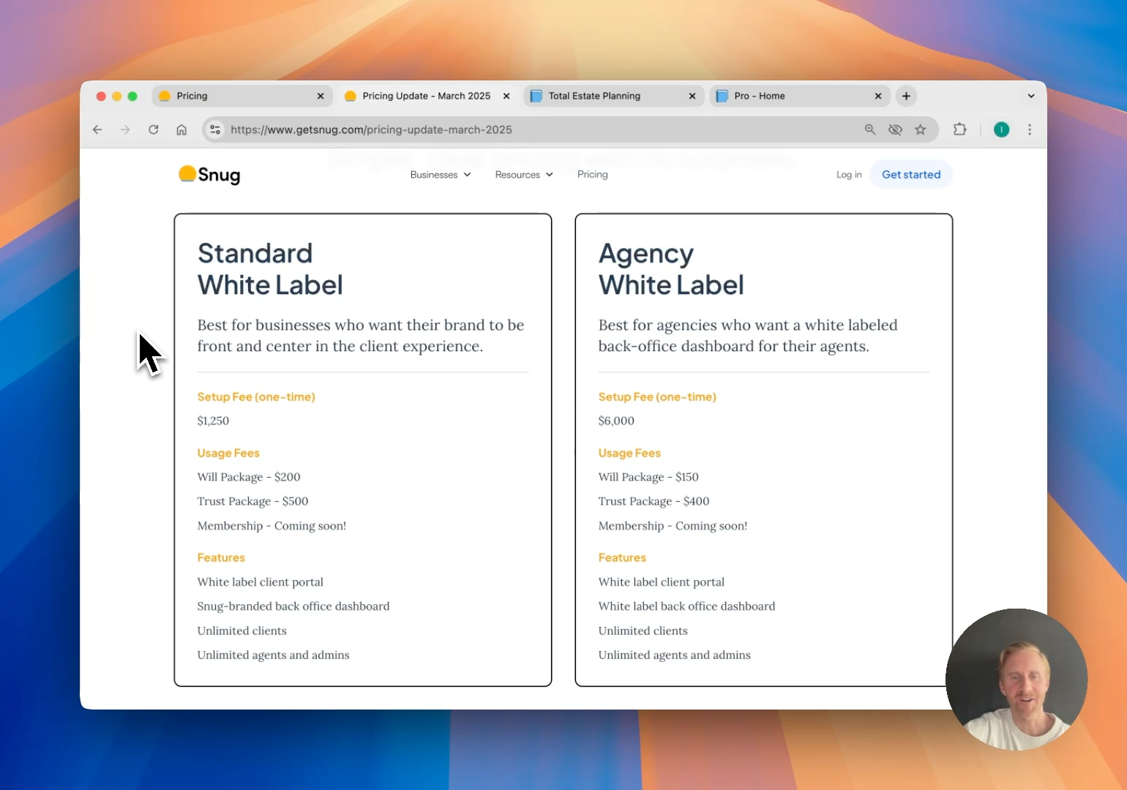View site information icon in address bar
Viewport: 1127px width, 790px height.
(x=215, y=129)
